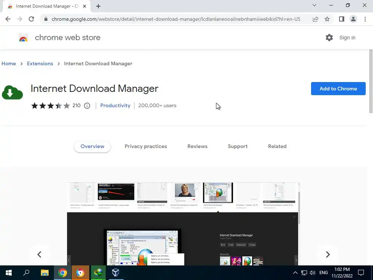Screen dimensions: 373x280
Task: Open File Explorer from the taskbar
Action: point(44,273)
